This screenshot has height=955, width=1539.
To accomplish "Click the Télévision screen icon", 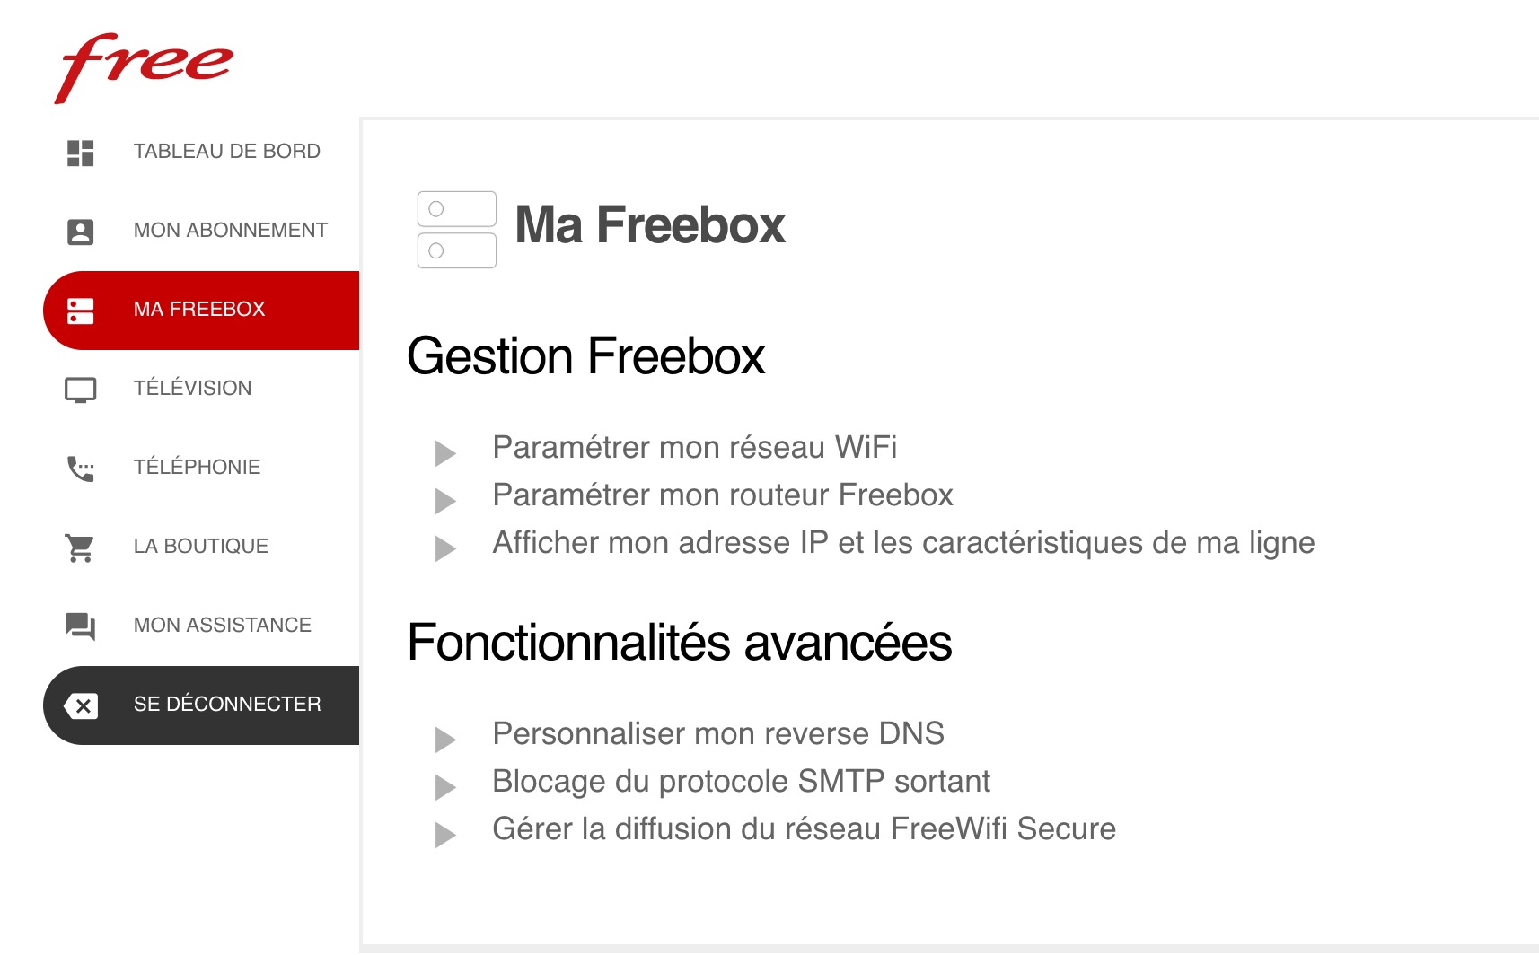I will click(x=81, y=390).
